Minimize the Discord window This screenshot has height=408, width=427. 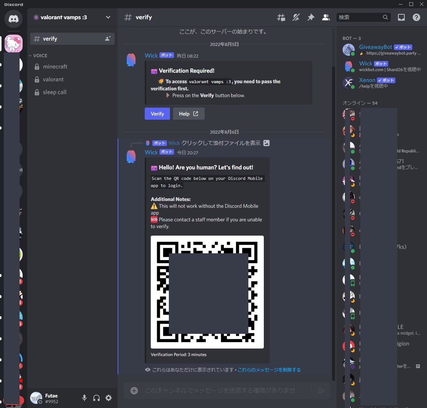[400, 4]
